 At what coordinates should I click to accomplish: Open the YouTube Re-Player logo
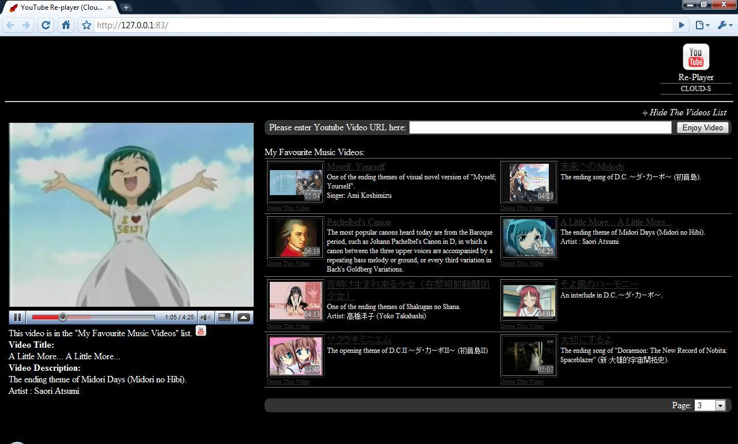[x=695, y=57]
